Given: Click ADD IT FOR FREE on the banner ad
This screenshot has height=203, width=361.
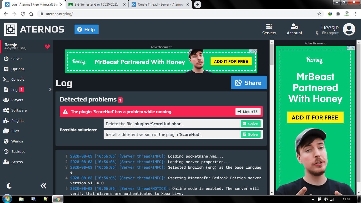Looking at the screenshot, I should pyautogui.click(x=231, y=61).
